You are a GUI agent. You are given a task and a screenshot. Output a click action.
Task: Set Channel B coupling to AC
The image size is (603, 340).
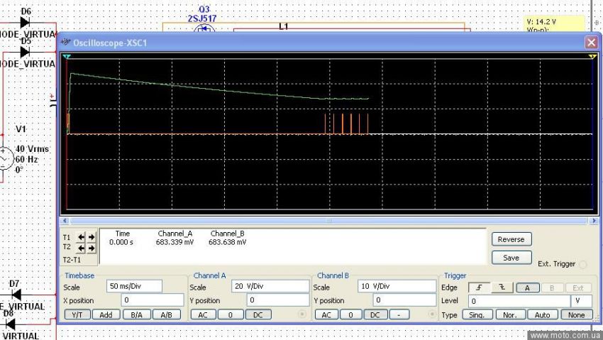(x=326, y=314)
